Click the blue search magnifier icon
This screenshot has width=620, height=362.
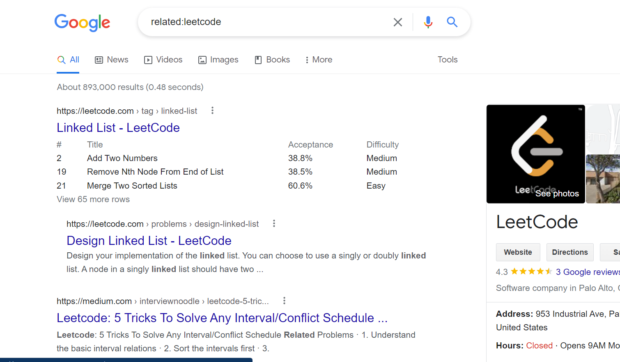[x=452, y=22]
